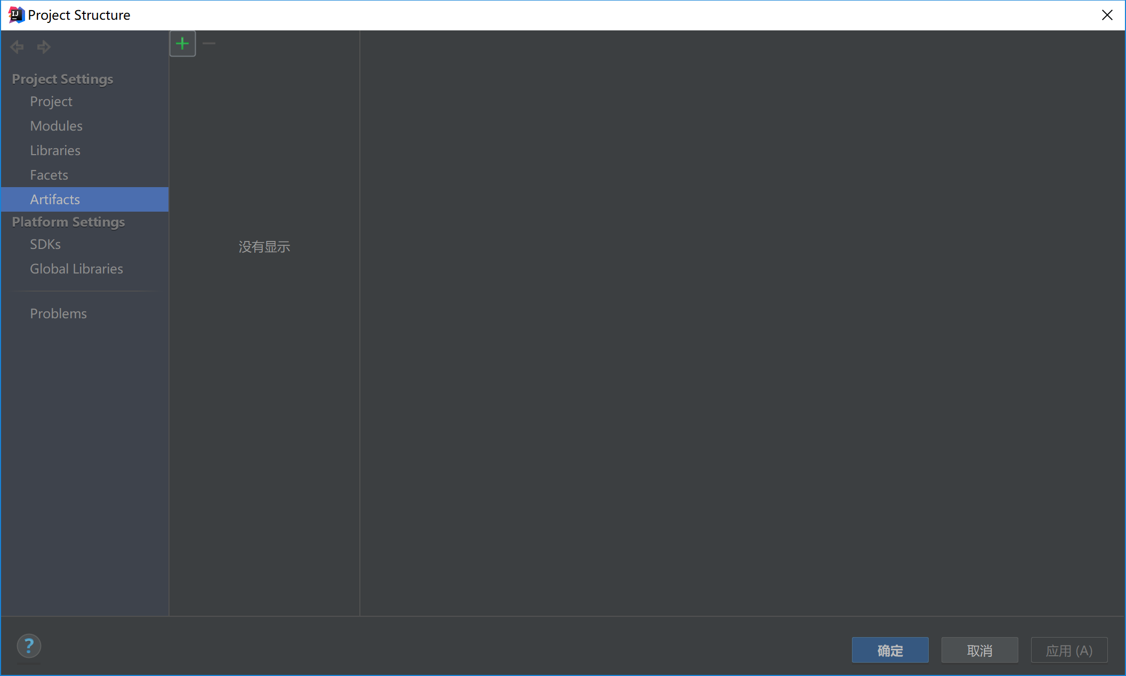Screen dimensions: 1126x676
Task: Click the close dialog X button
Action: (1107, 15)
